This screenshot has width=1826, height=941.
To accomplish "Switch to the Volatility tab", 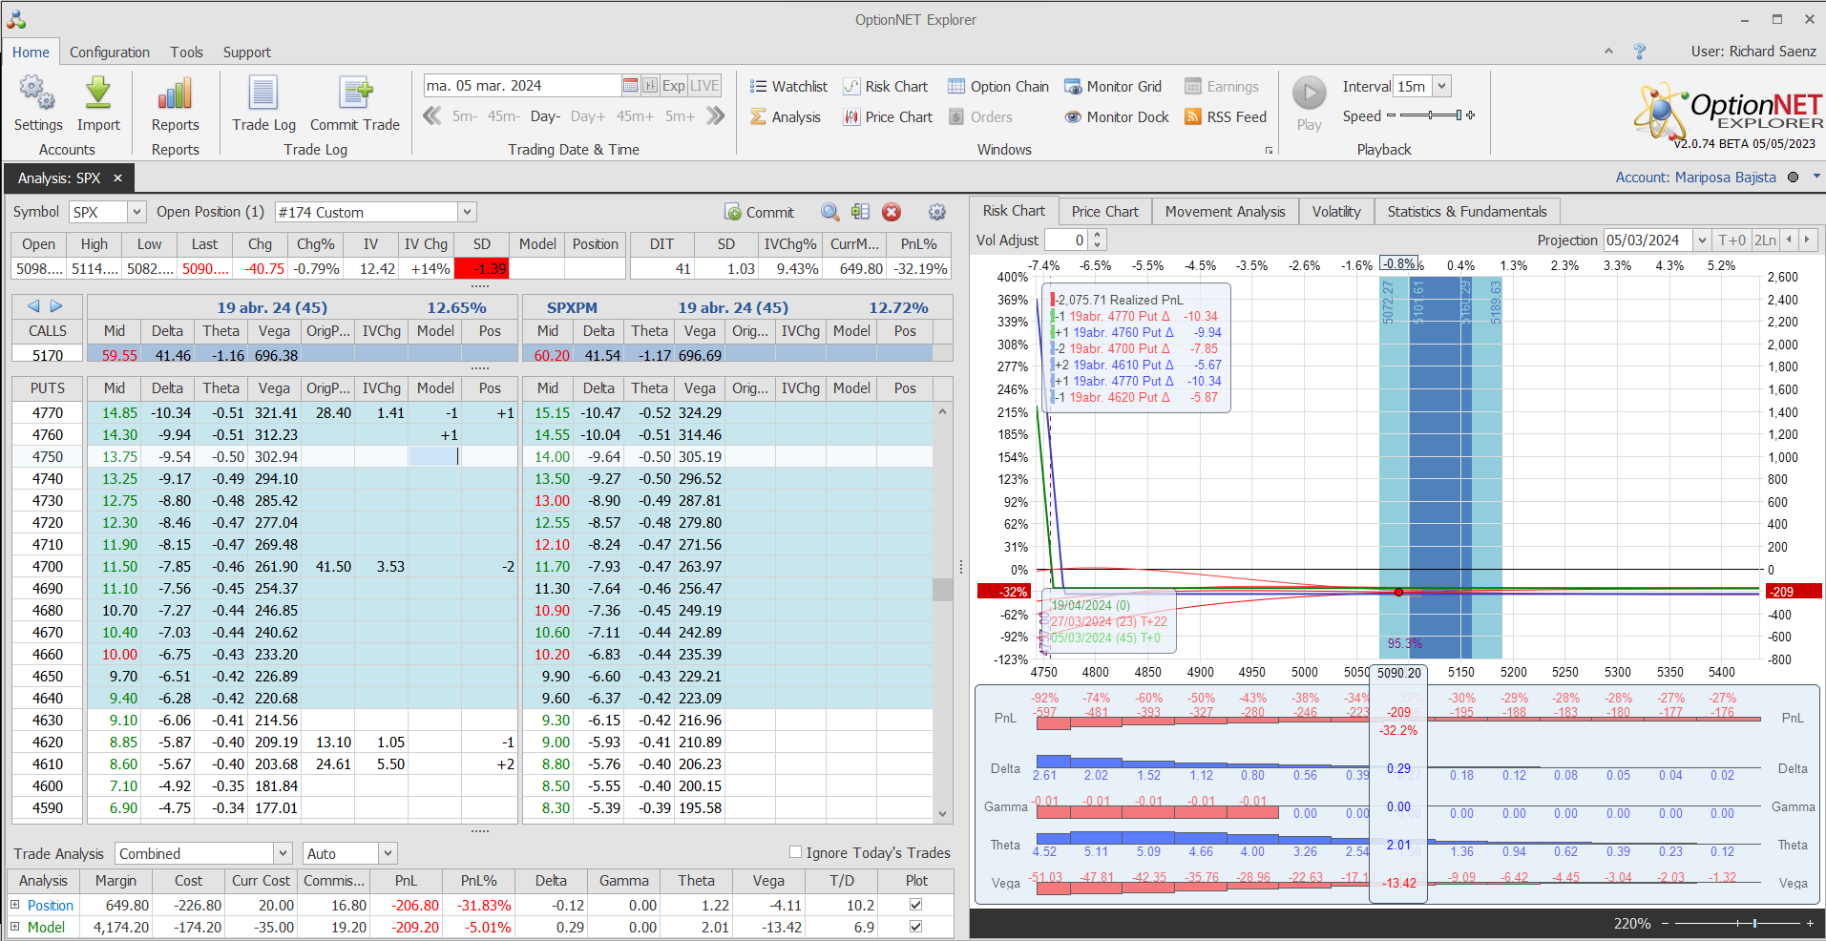I will pyautogui.click(x=1335, y=211).
